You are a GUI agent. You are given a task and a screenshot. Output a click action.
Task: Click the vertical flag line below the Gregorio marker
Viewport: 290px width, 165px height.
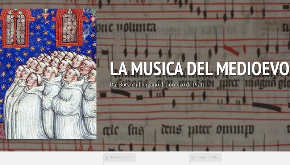coord(190,163)
